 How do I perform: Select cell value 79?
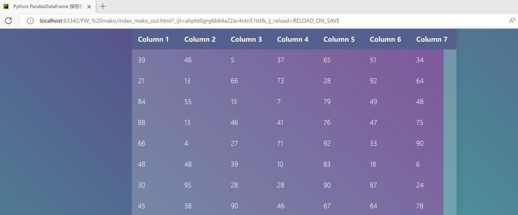(327, 102)
